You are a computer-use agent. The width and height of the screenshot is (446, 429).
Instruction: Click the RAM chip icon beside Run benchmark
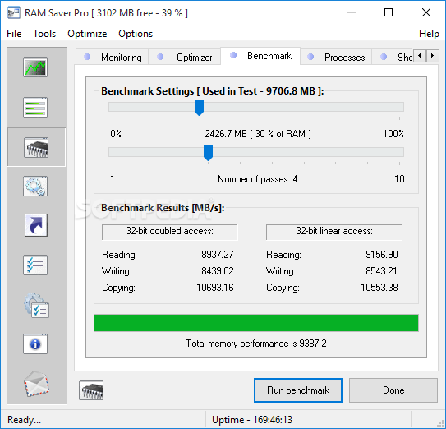91,390
